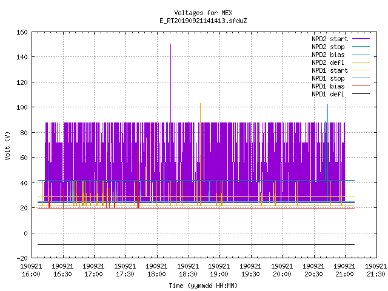Image resolution: width=388 pixels, height=291 pixels.
Task: Click the 20 y-axis tick label
Action: pos(24,208)
